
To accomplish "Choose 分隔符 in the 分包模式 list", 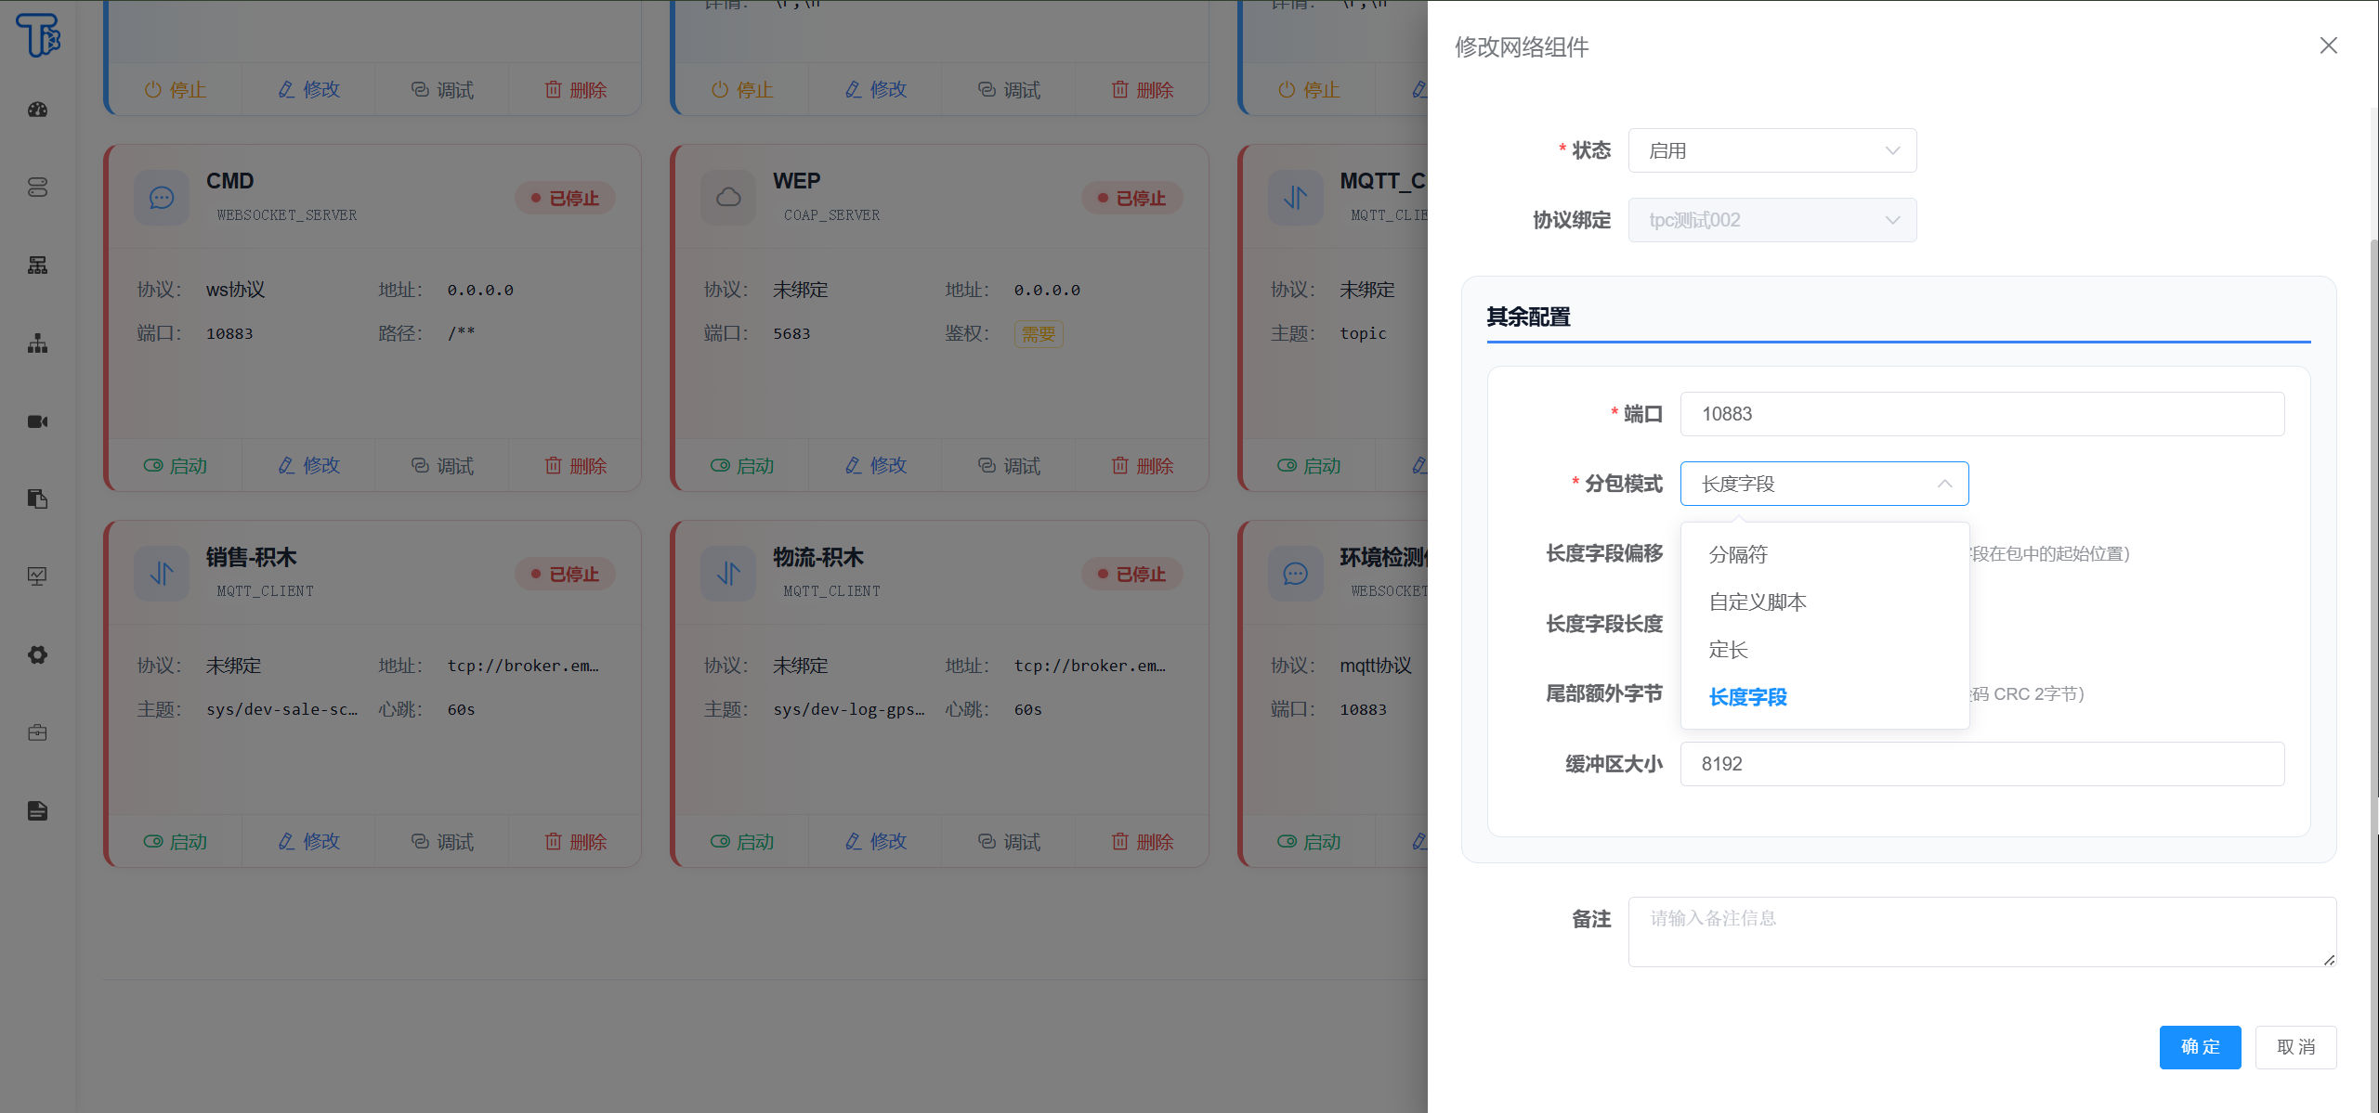I will (1824, 554).
